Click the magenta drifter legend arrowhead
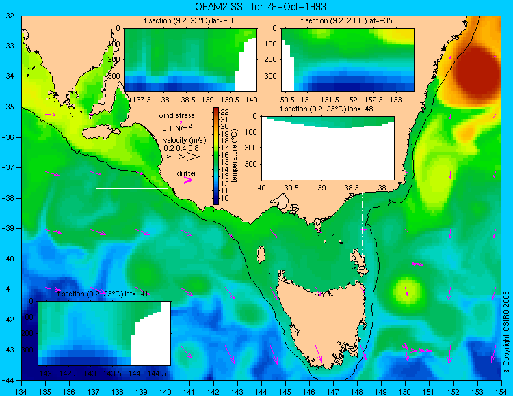 tap(188, 180)
